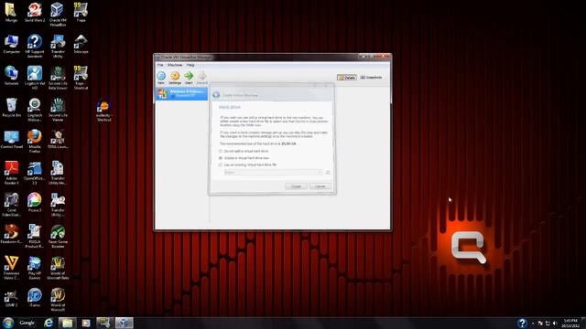Select the Windows 8 virtual machine entry
The width and height of the screenshot is (586, 329).
click(x=181, y=93)
